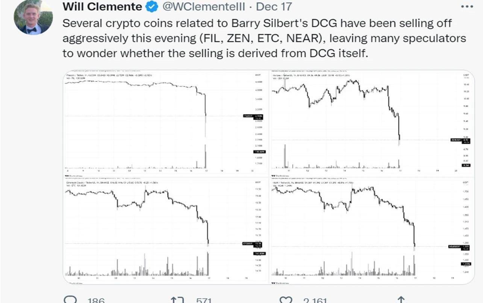Click the share upload arrow icon
Image resolution: width=483 pixels, height=303 pixels.
click(401, 300)
